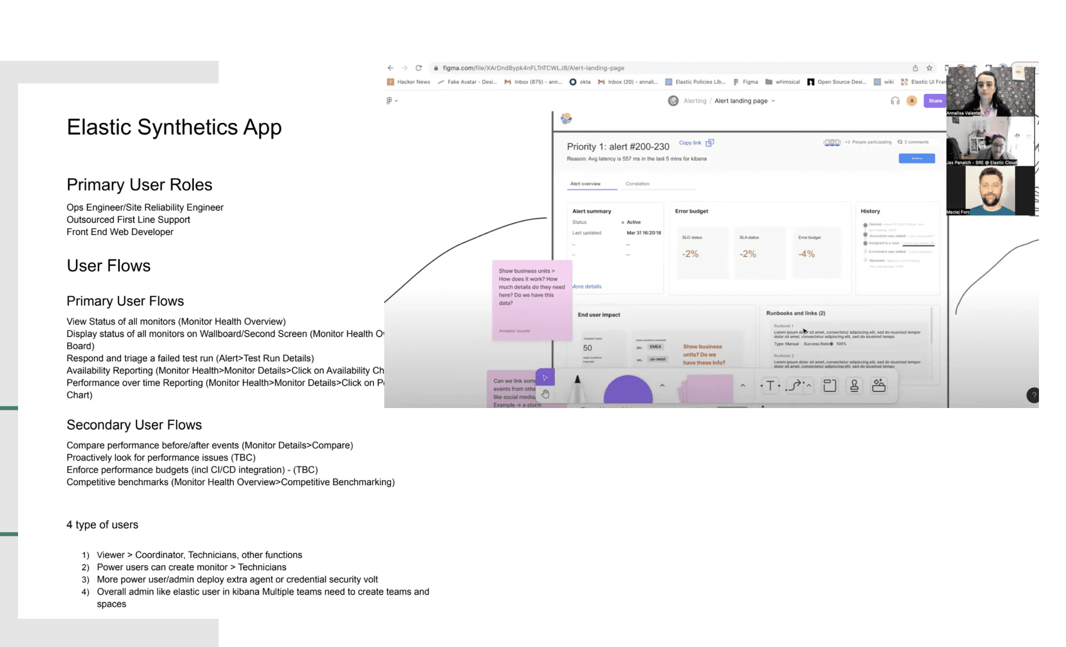
Task: Click the Runbook 1 entry
Action: pyautogui.click(x=847, y=335)
